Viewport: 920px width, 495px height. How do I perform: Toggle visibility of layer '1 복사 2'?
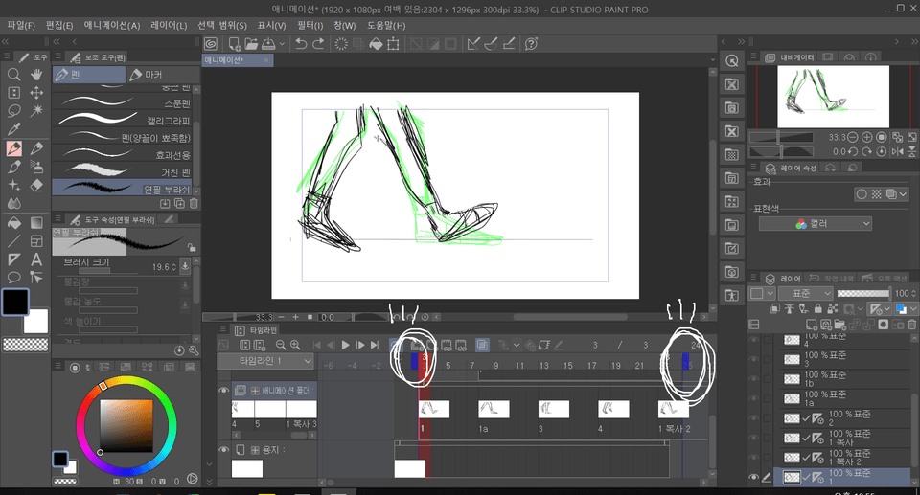coord(754,458)
